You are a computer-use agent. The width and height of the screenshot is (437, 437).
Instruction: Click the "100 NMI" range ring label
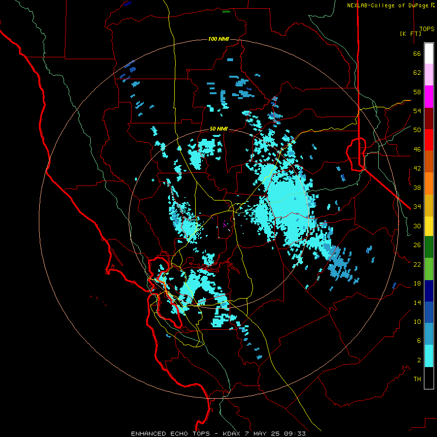point(218,39)
